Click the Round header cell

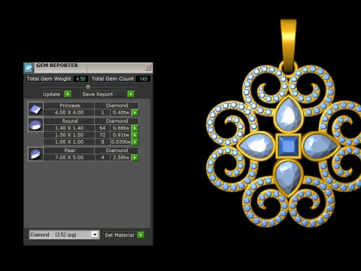(x=70, y=121)
